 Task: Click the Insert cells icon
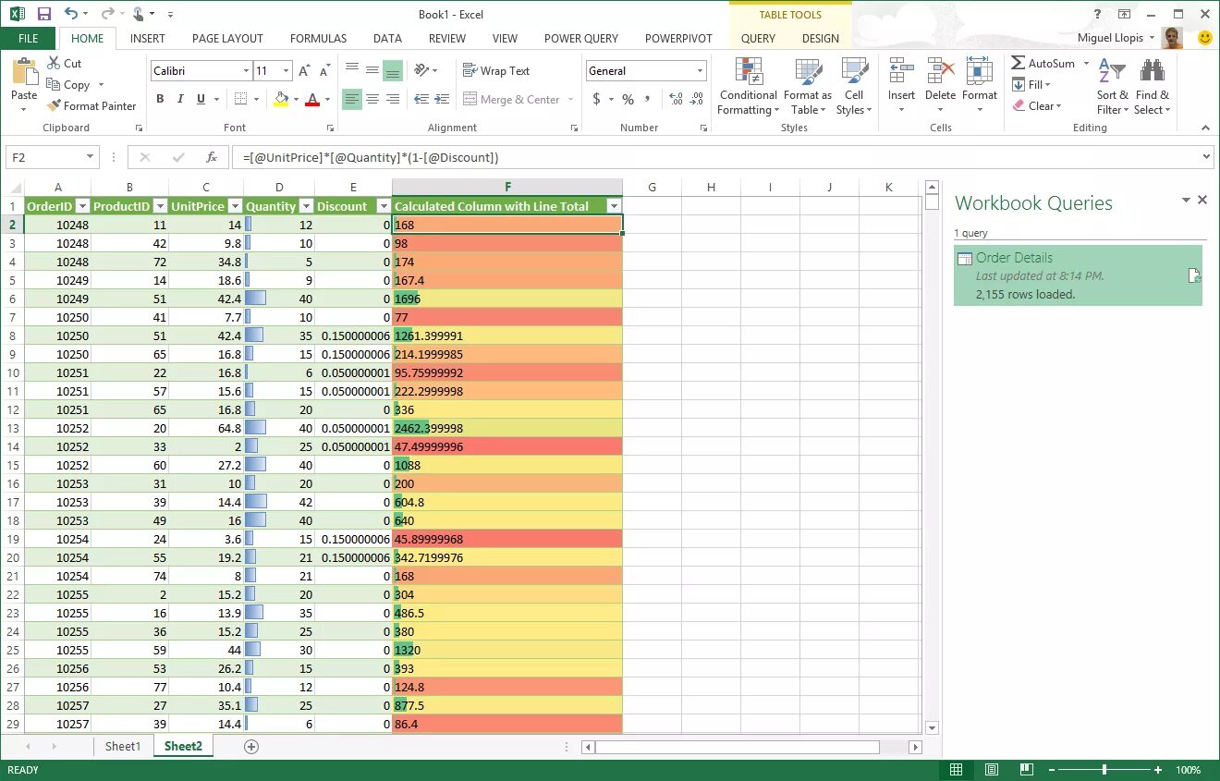click(901, 73)
